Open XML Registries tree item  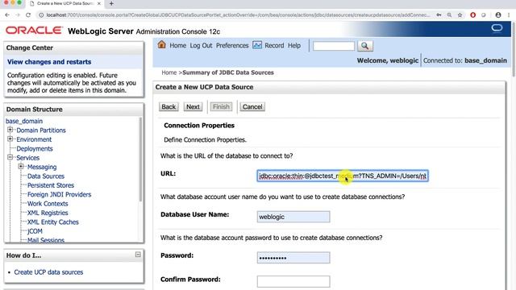pos(48,213)
